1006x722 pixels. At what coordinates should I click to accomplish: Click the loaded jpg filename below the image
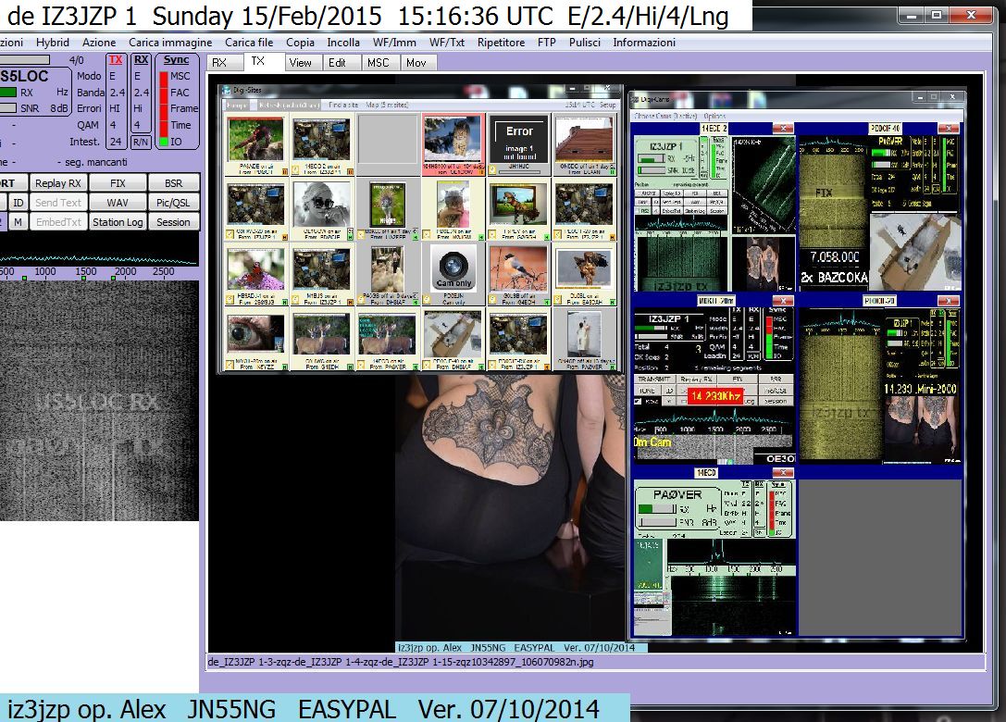[401, 662]
